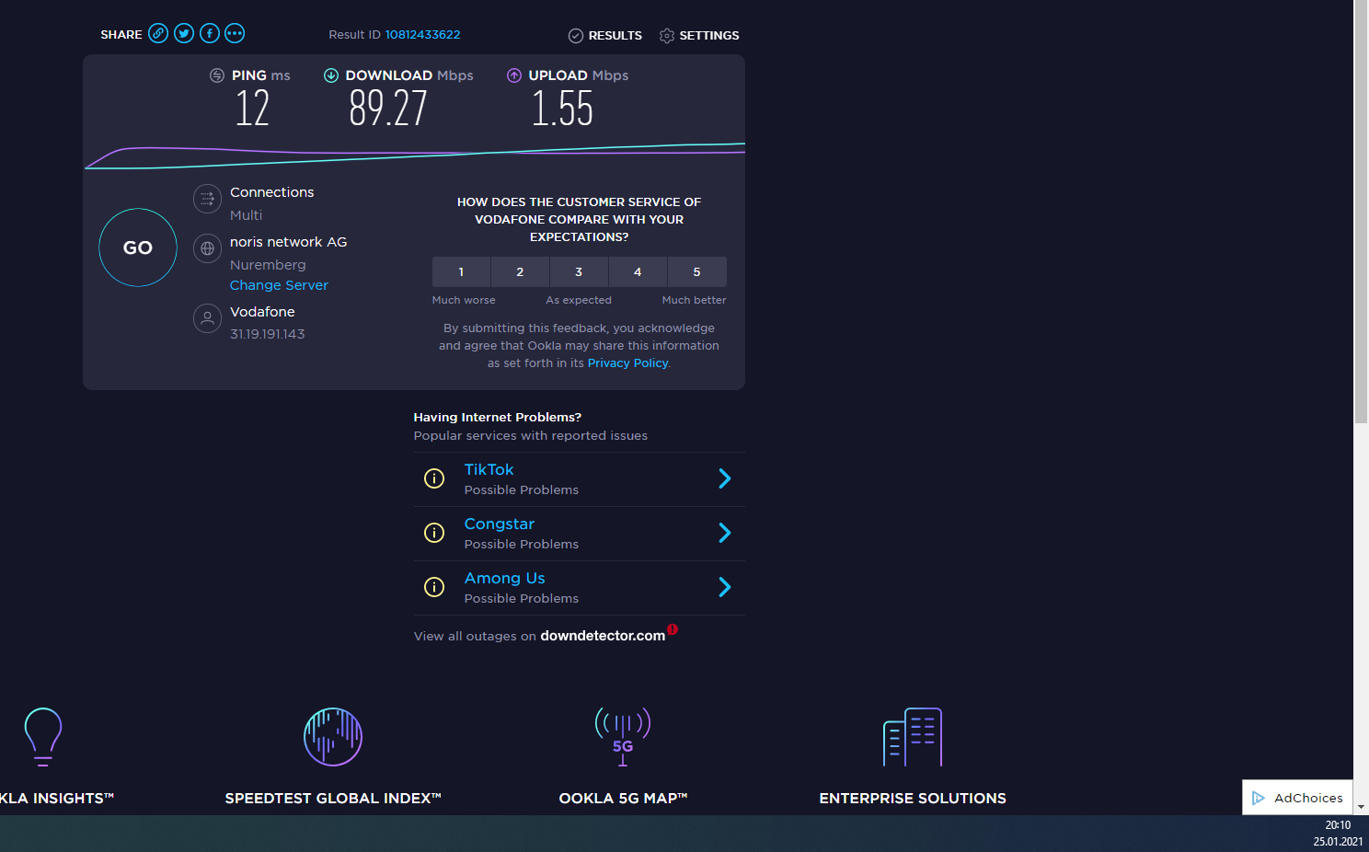The image size is (1369, 852).
Task: Click IP address 31.19.191.143
Action: [267, 334]
